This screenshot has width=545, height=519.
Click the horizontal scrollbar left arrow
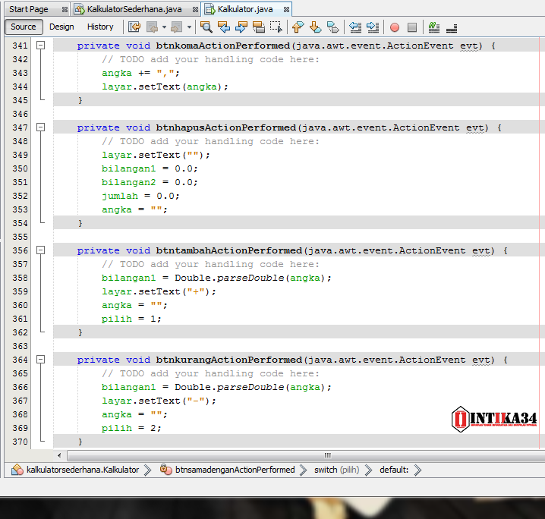(59, 455)
